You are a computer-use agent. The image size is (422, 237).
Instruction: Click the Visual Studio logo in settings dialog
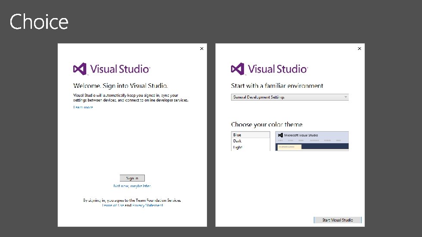pyautogui.click(x=269, y=69)
